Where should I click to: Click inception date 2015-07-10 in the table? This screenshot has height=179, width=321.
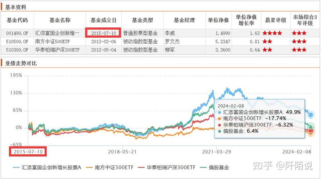coord(103,33)
